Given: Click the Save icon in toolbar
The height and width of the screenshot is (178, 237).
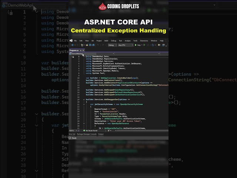Looking at the screenshot, I should 90,45.
